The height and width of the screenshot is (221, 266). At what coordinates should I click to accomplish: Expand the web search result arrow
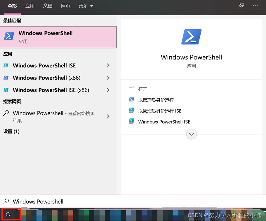coord(108,116)
